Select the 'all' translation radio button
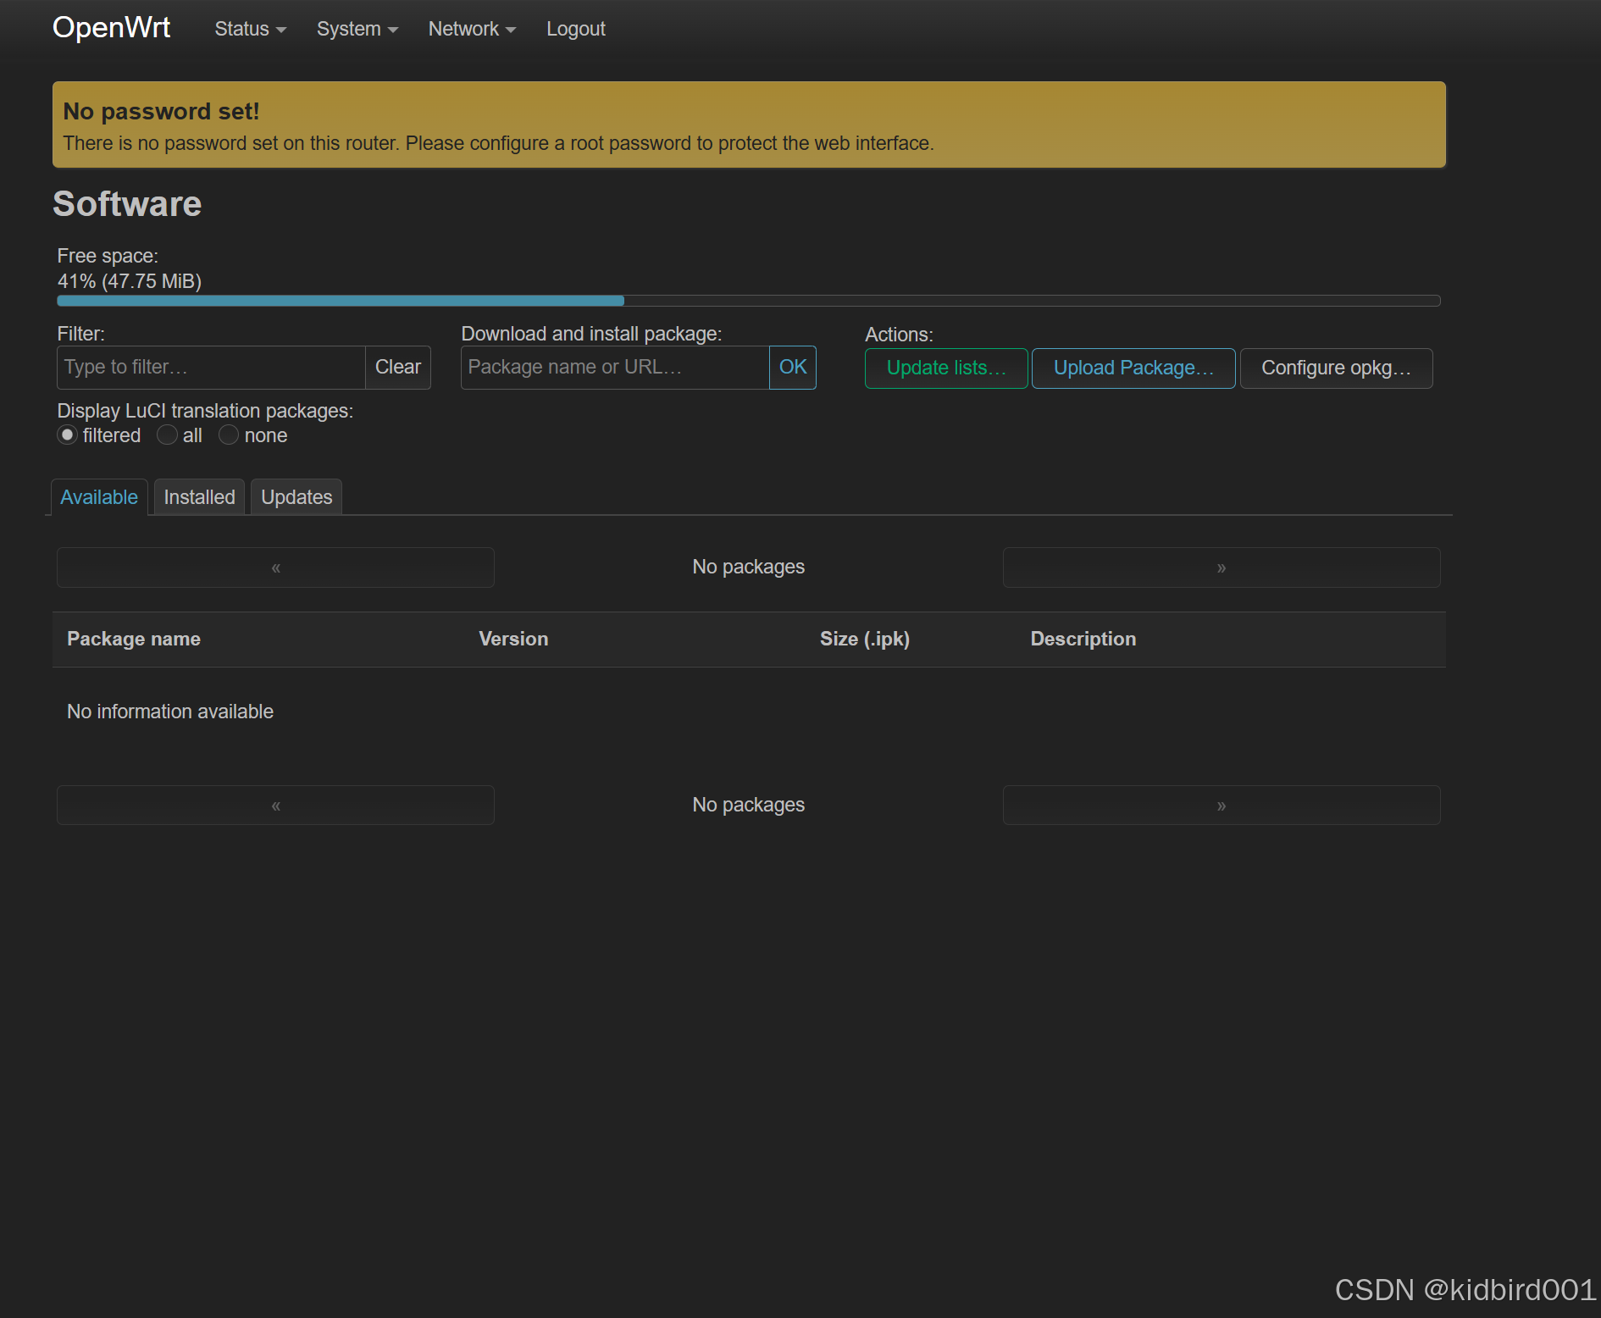This screenshot has height=1318, width=1601. [x=167, y=435]
